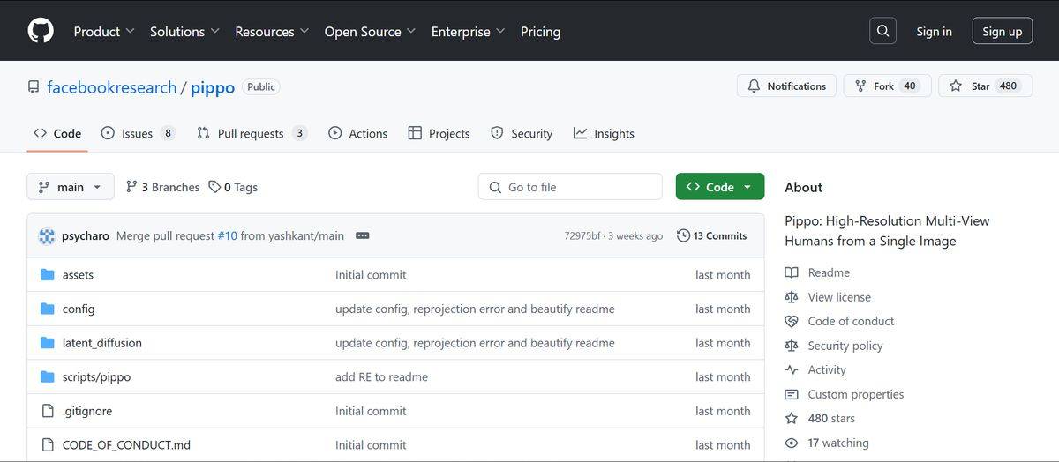Open the Pricing page
Screen dimensions: 1059x462
coord(540,31)
